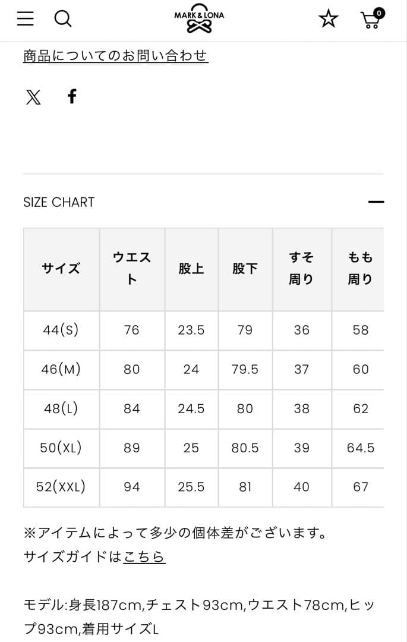Share the product on Facebook
407x642 pixels.
[x=72, y=96]
